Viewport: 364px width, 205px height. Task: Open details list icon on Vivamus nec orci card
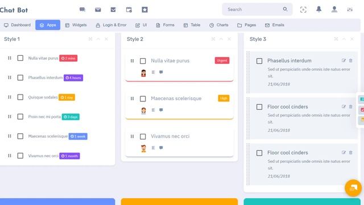153,147
